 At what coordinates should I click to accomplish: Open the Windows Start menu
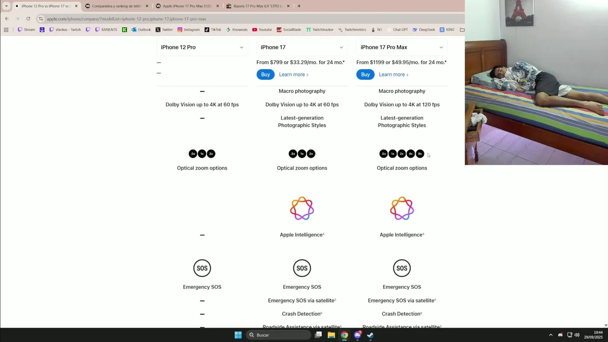pyautogui.click(x=238, y=335)
